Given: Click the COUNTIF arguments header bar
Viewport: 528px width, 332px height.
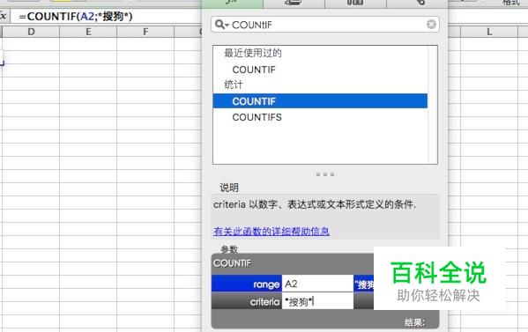Looking at the screenshot, I should pos(293,263).
